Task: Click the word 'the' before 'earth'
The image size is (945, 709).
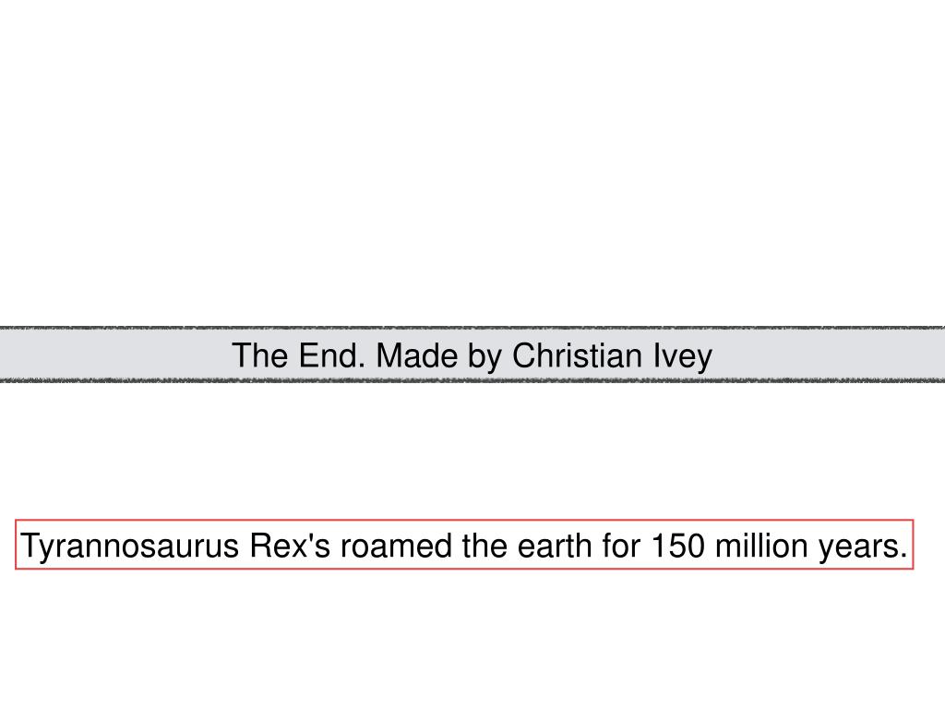Action: coord(484,546)
